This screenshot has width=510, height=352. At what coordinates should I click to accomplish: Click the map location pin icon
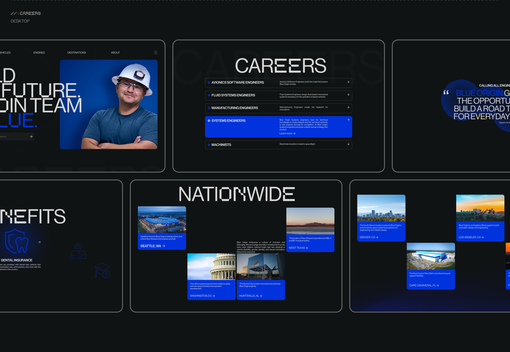(78, 251)
